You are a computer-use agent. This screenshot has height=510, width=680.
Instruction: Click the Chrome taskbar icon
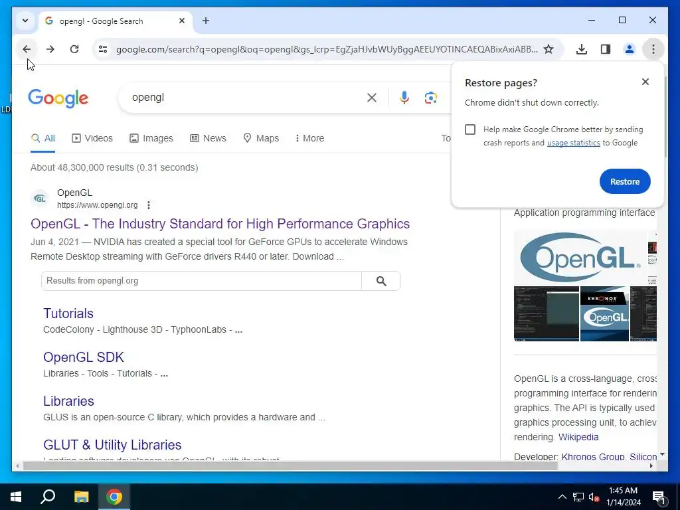[x=114, y=497]
